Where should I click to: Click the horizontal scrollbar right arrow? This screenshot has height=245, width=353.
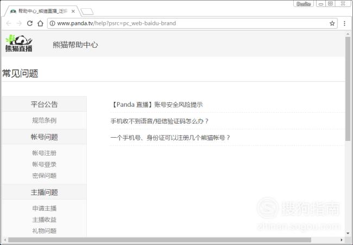(342, 240)
